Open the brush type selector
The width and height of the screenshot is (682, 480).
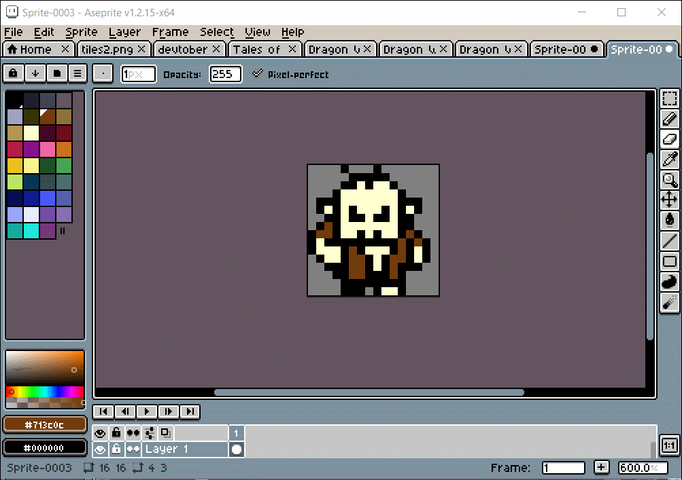pyautogui.click(x=103, y=73)
